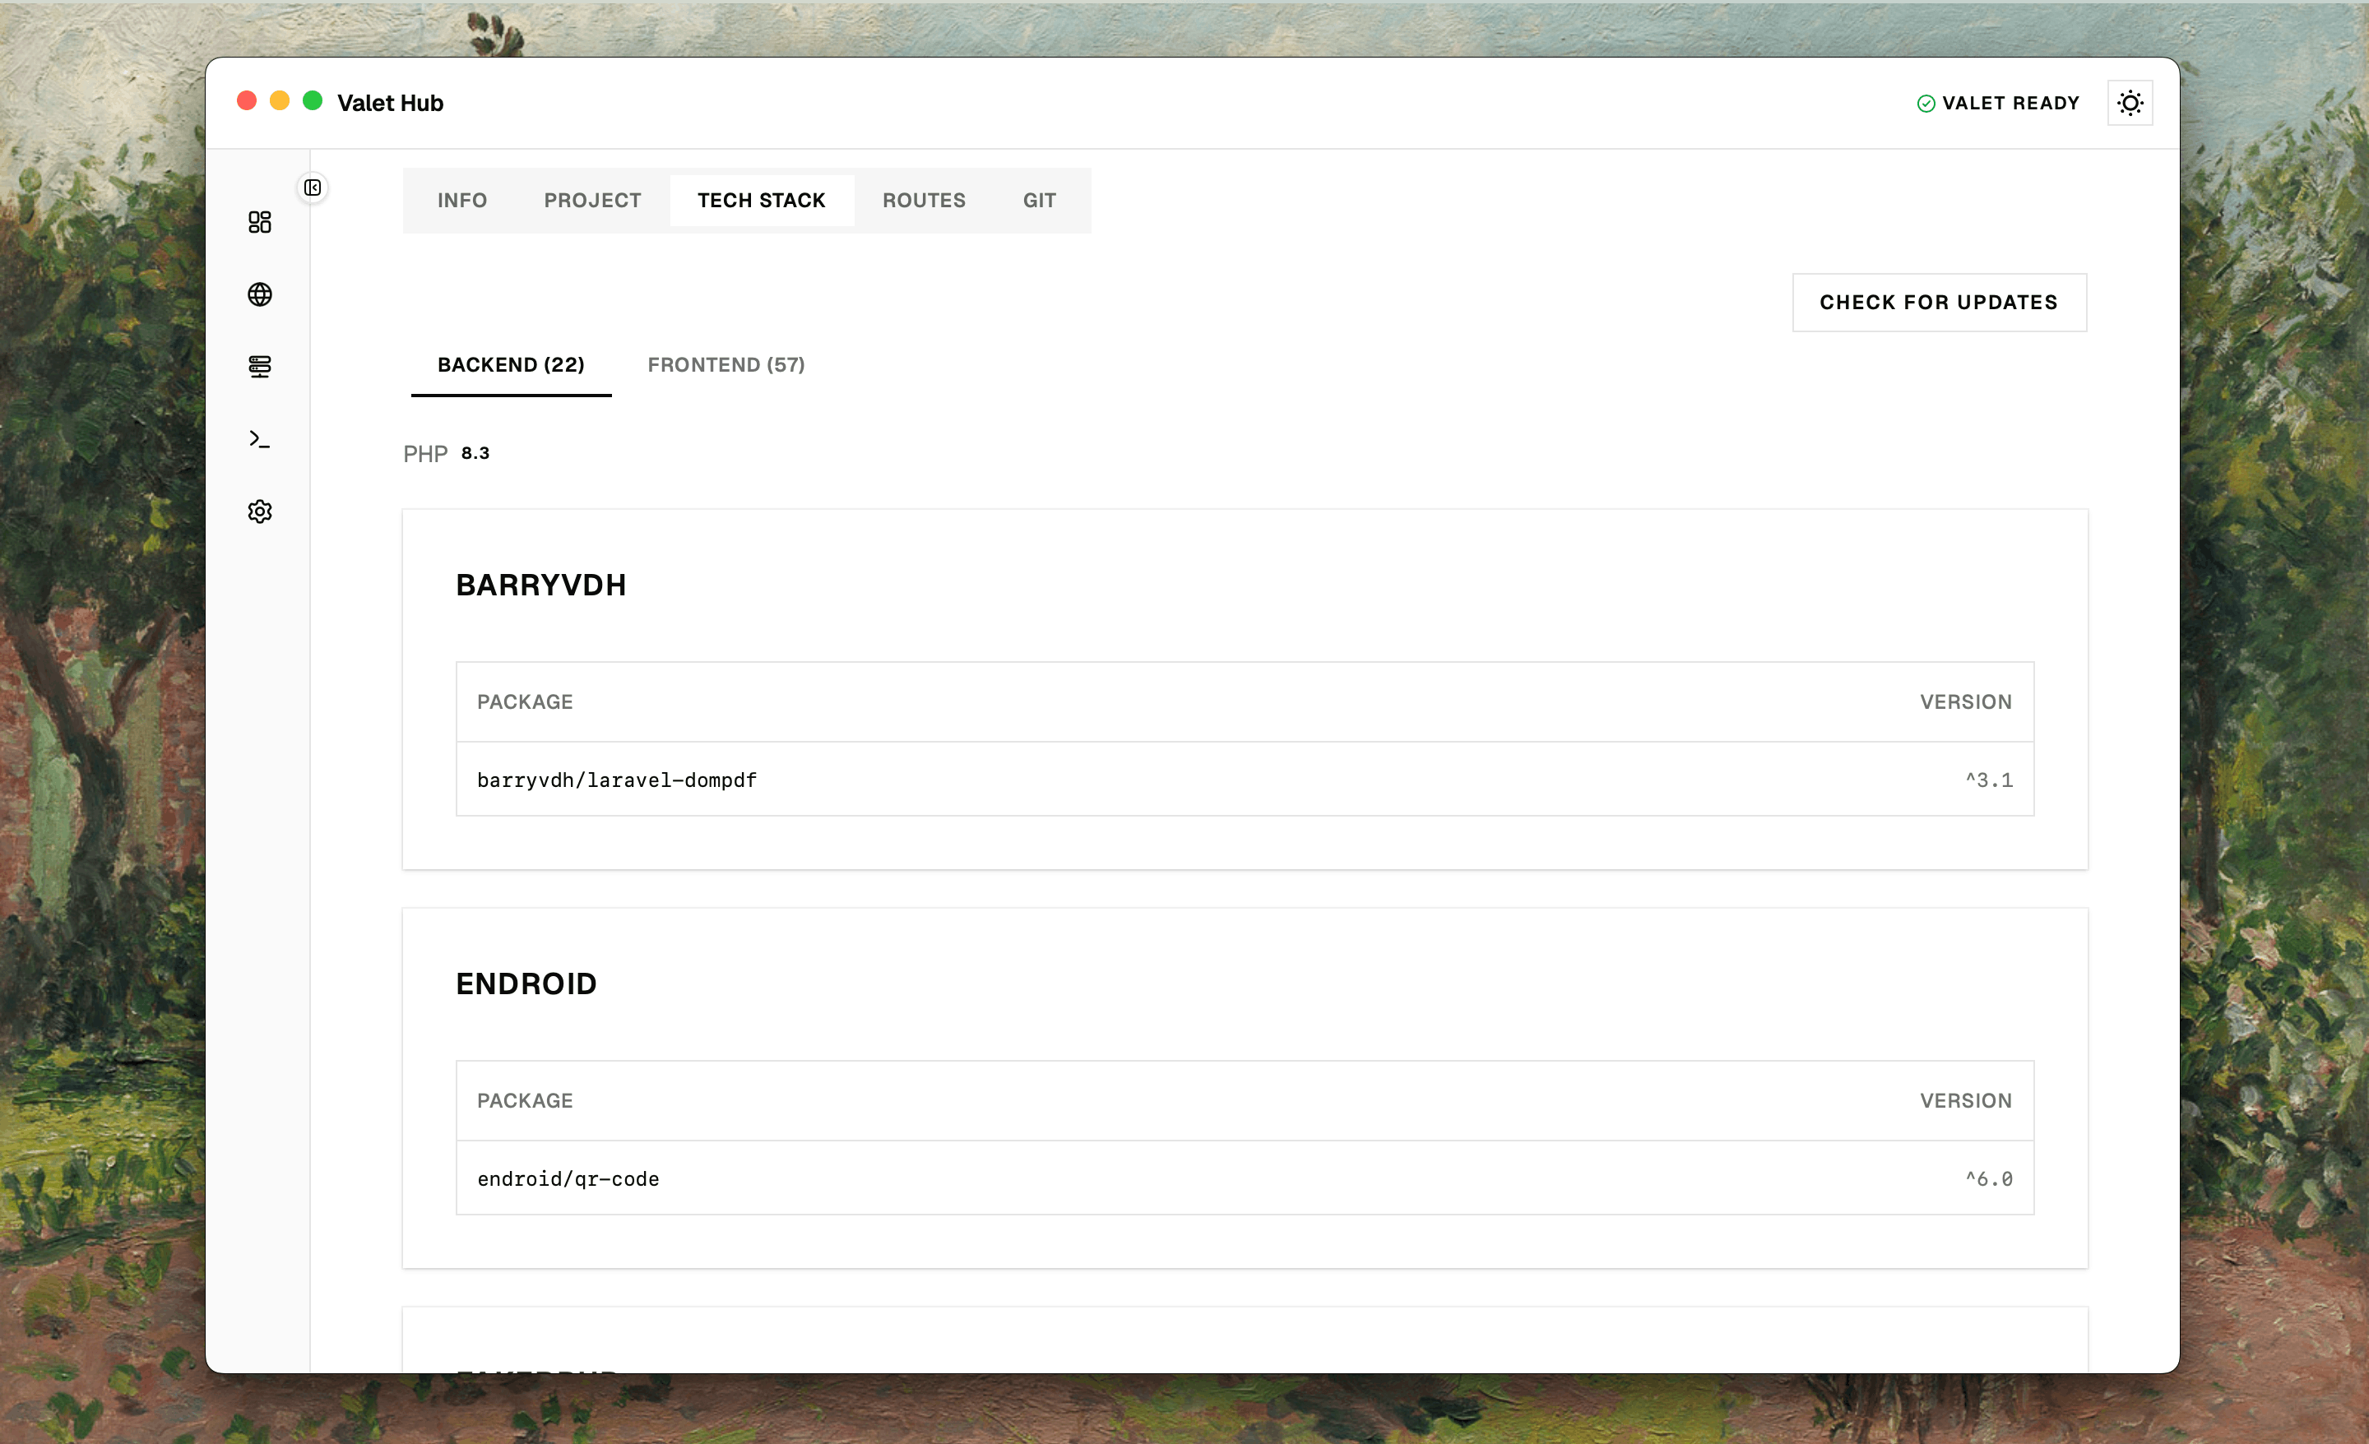
Task: Open the terminal prompt icon in sidebar
Action: pos(260,439)
